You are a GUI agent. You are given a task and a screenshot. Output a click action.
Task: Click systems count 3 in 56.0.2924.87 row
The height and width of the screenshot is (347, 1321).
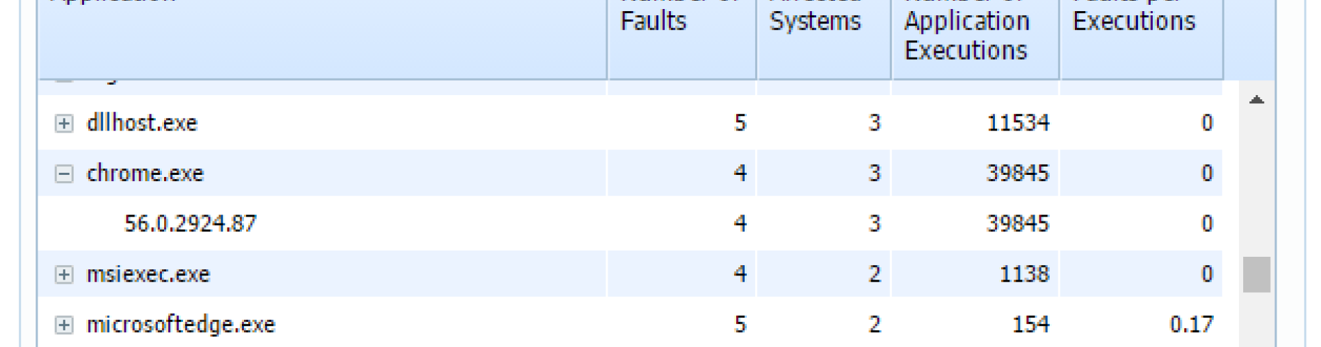[x=875, y=223]
